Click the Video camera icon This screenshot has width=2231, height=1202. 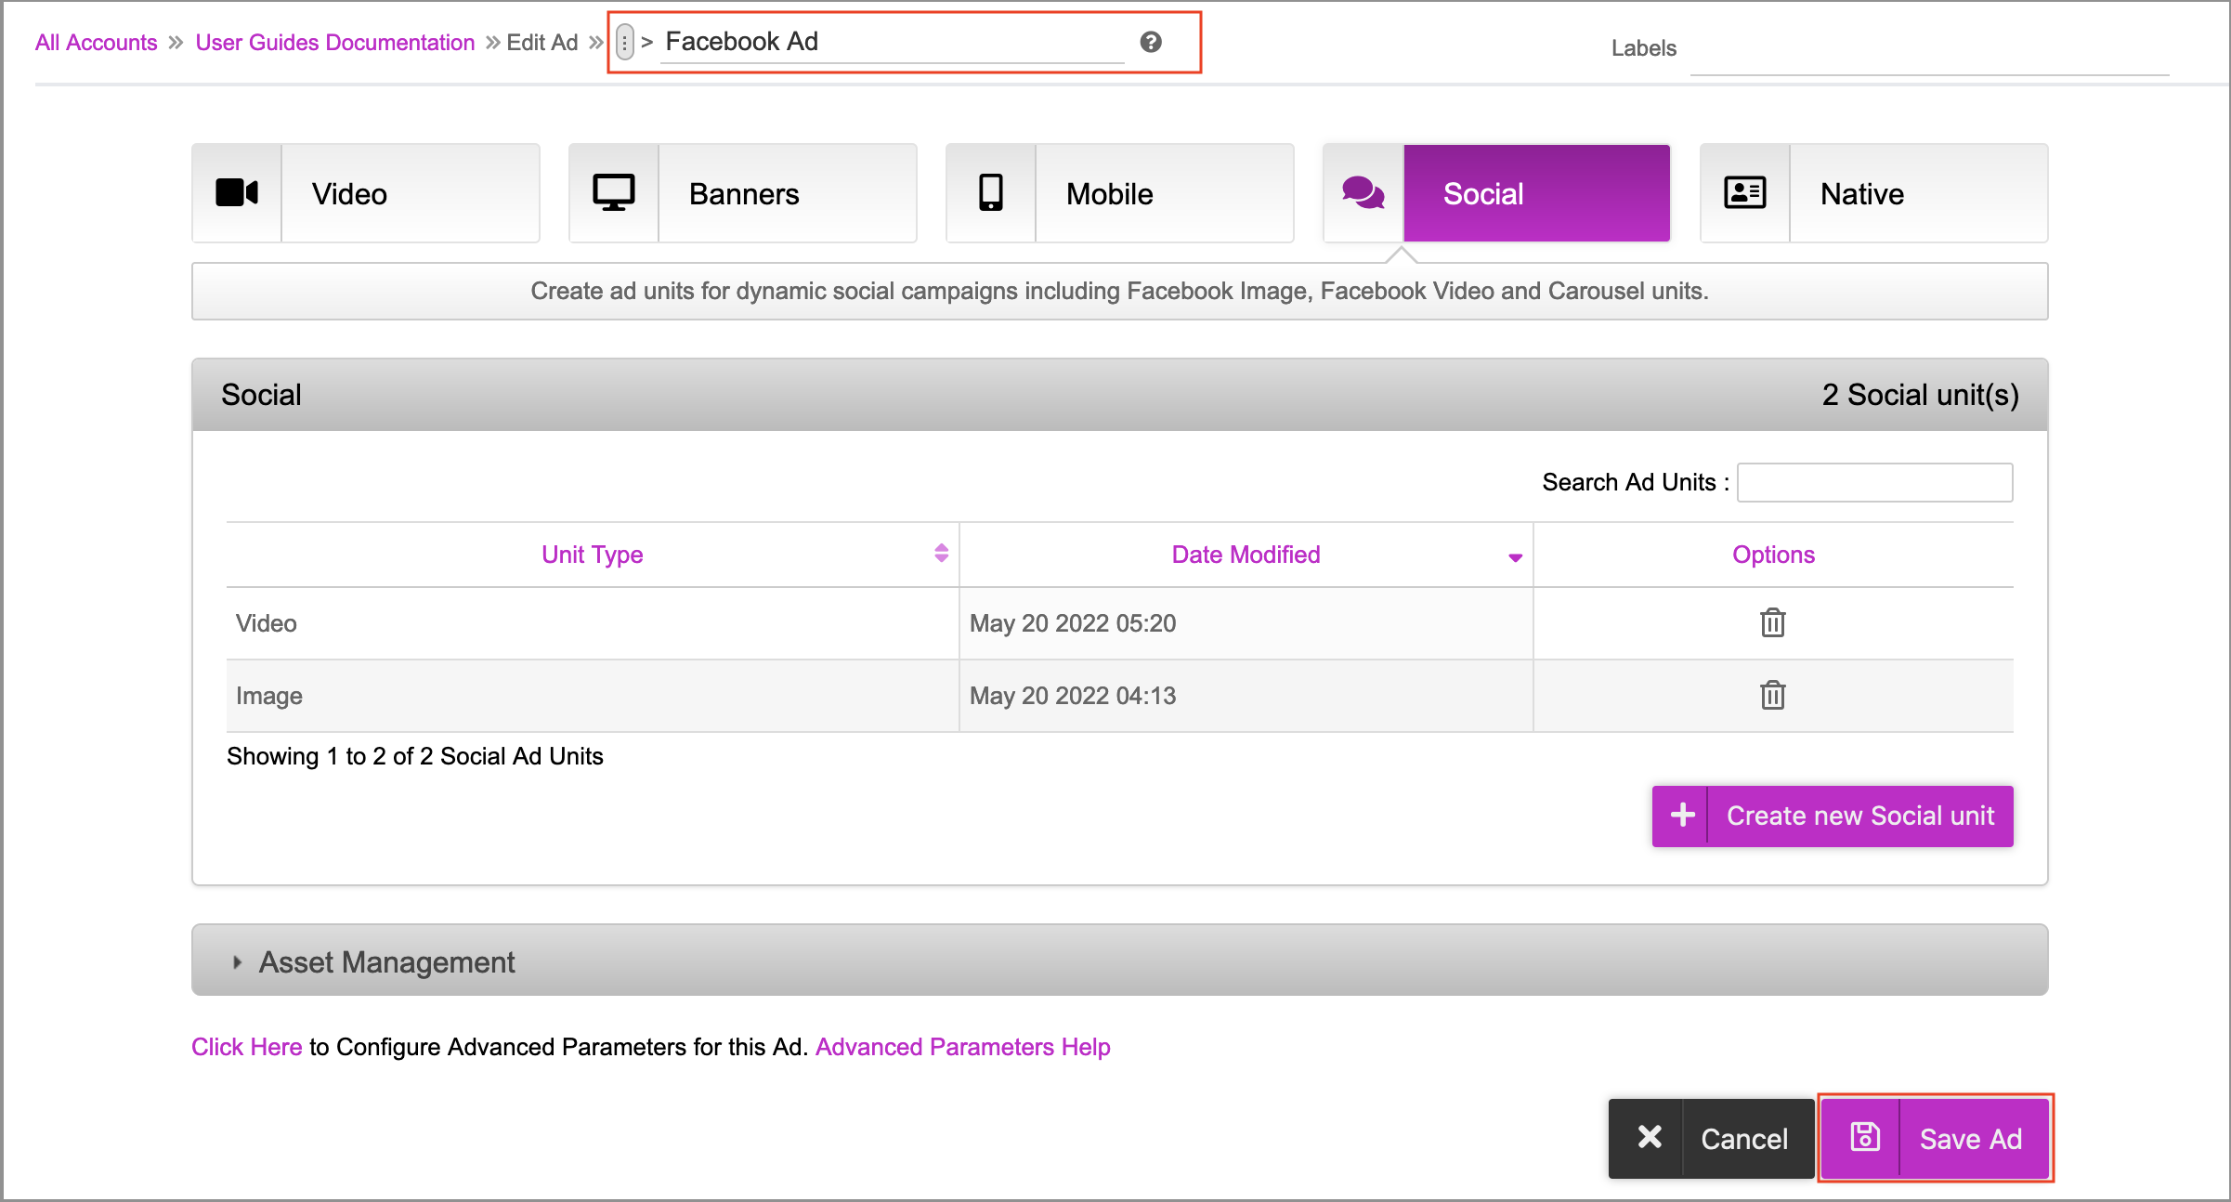click(x=237, y=193)
